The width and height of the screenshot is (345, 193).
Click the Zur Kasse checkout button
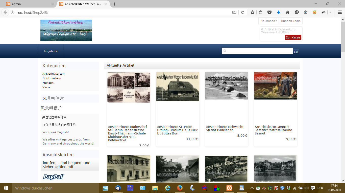click(293, 37)
